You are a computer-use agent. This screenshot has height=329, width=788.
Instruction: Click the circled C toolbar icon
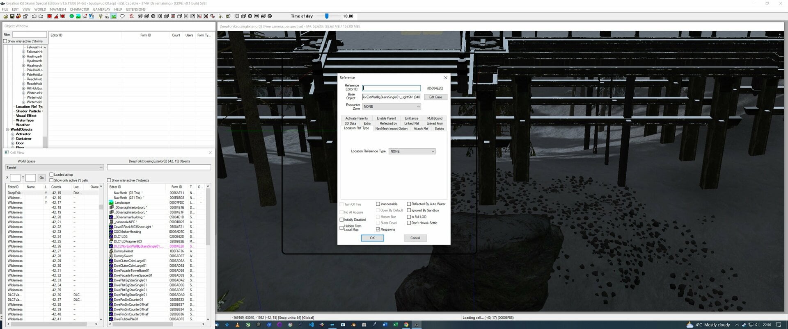tap(250, 16)
